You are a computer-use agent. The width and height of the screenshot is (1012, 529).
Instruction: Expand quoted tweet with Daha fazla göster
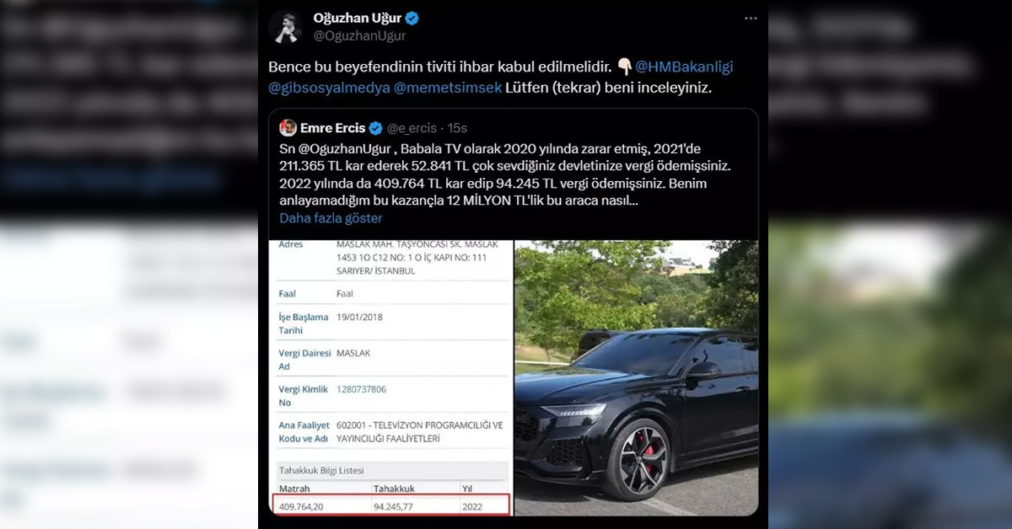[331, 218]
